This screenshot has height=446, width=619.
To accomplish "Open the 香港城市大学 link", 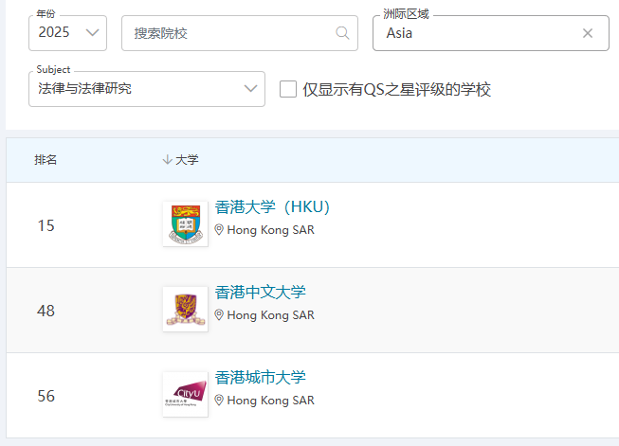I will point(261,378).
